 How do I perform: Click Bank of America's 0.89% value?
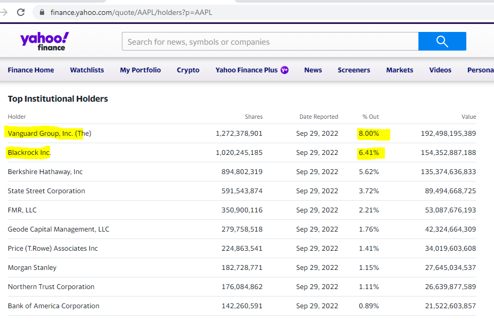point(369,306)
